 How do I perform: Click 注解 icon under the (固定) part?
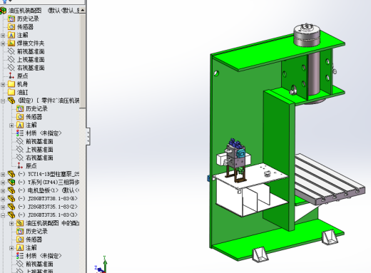20,125
